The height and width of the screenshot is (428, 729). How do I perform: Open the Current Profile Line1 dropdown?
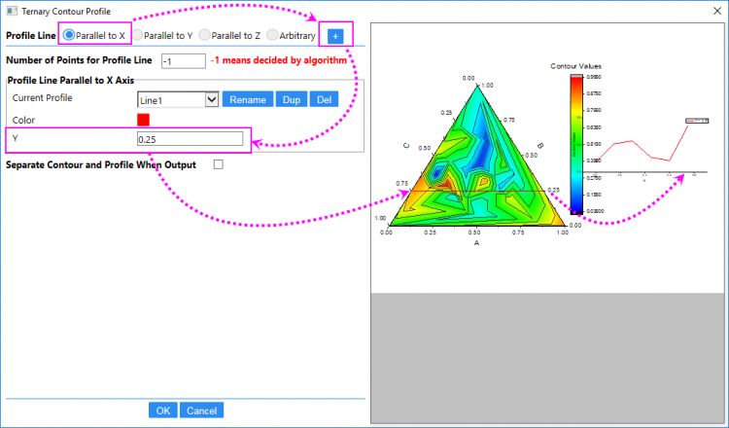point(177,99)
